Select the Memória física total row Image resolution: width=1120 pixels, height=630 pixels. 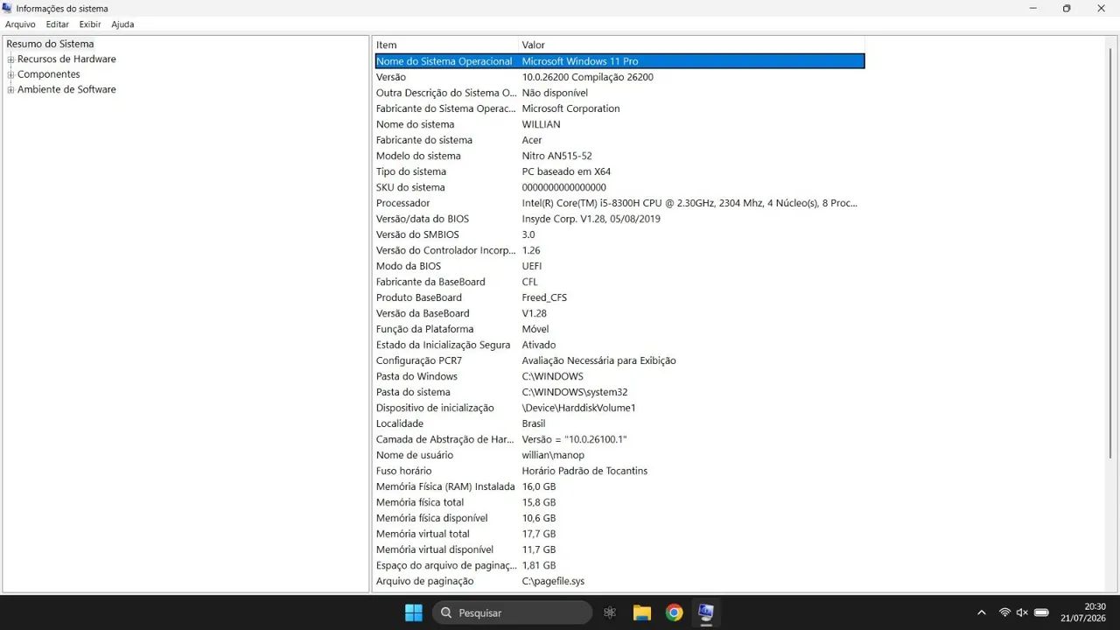pos(619,502)
